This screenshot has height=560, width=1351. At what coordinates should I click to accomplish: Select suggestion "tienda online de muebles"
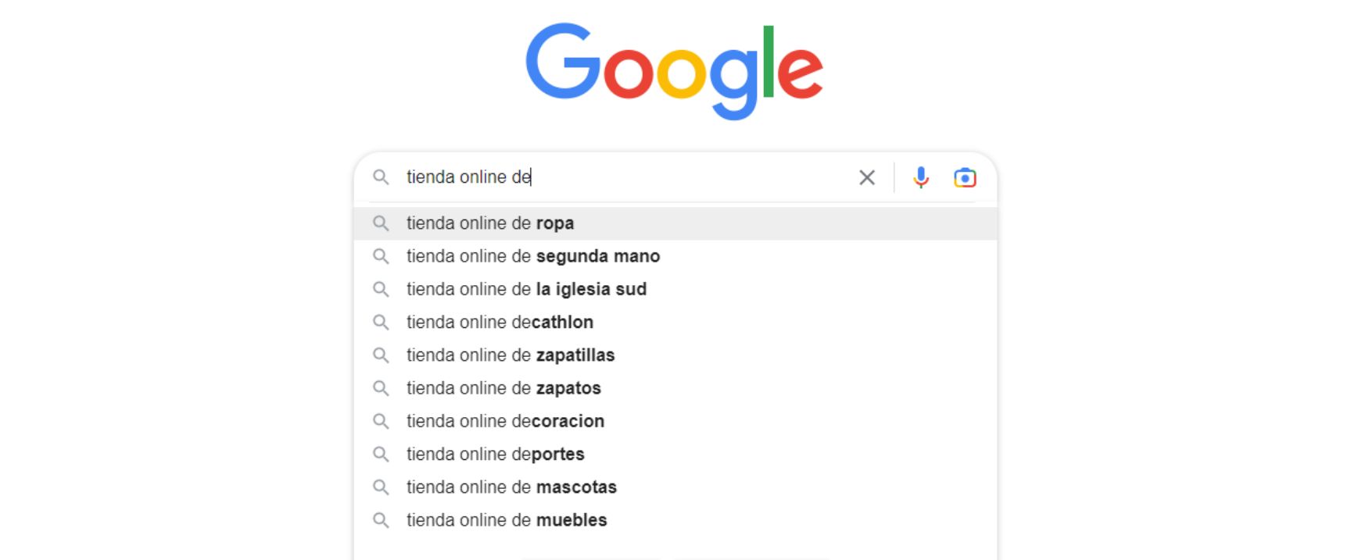507,520
